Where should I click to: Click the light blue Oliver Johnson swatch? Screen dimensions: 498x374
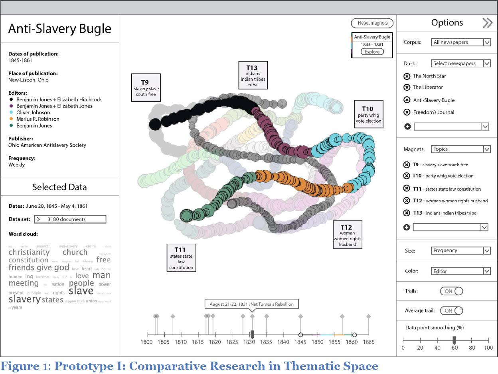click(11, 113)
